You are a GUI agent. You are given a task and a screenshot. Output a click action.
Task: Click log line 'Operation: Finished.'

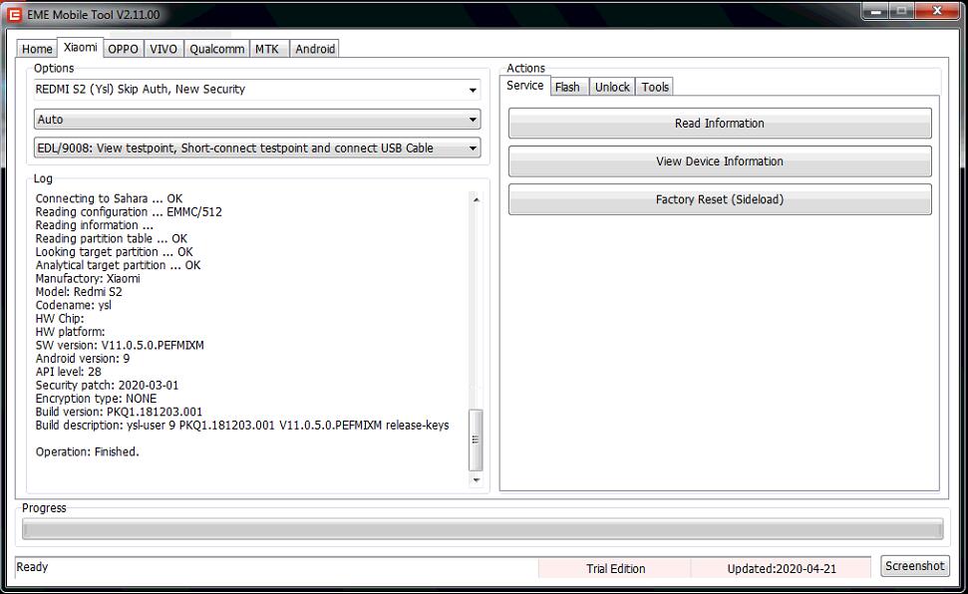pos(87,452)
